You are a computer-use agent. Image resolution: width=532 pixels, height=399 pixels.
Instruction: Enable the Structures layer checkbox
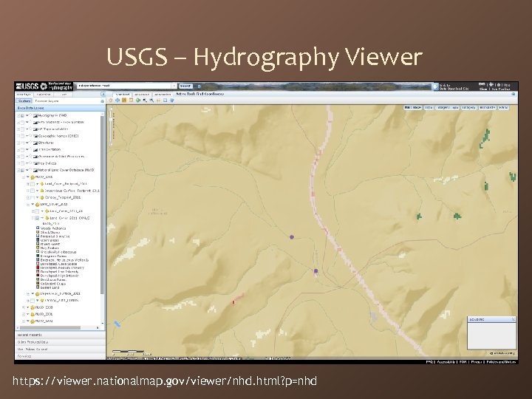coord(22,143)
